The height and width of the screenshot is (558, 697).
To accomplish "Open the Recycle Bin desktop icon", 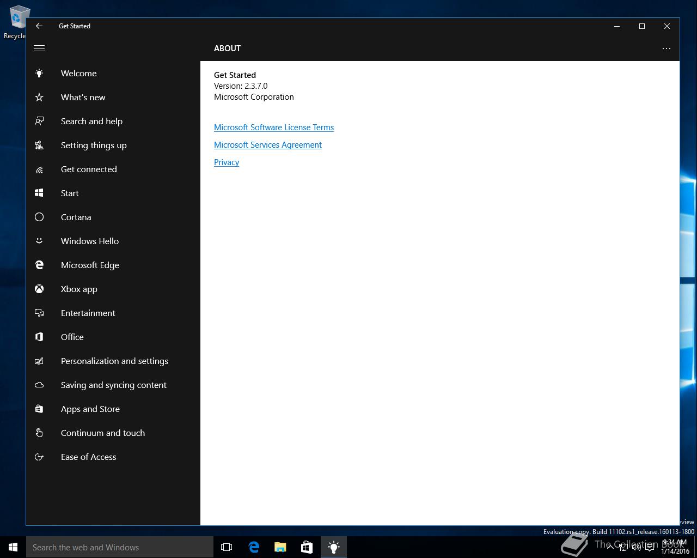I will (x=16, y=22).
